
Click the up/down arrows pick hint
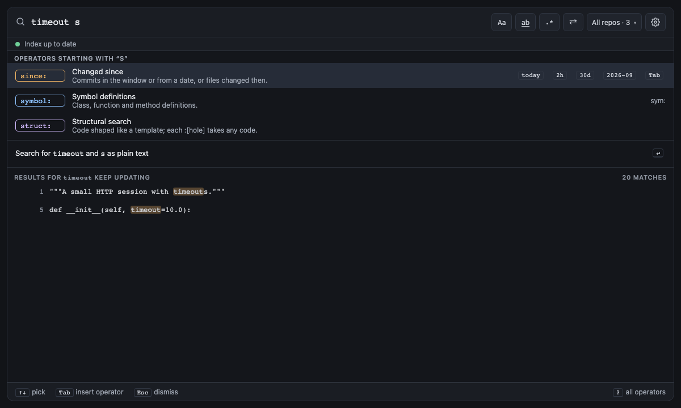[30, 392]
